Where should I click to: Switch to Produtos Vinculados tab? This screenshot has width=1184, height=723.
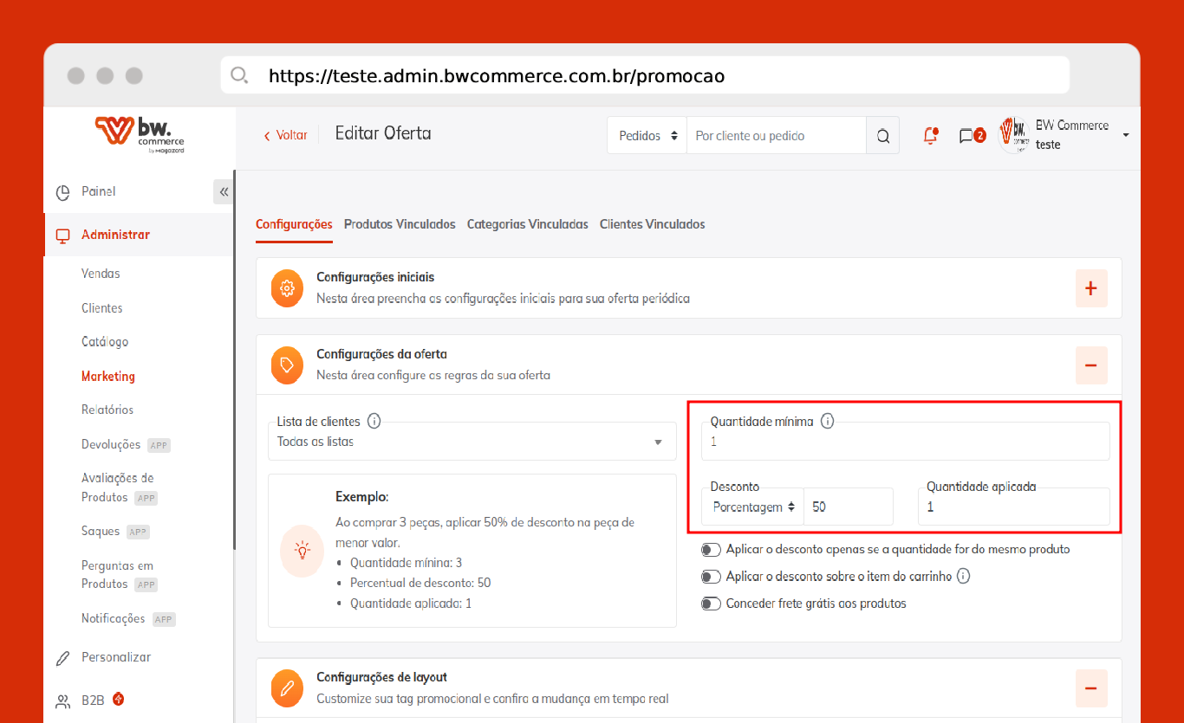click(x=400, y=224)
